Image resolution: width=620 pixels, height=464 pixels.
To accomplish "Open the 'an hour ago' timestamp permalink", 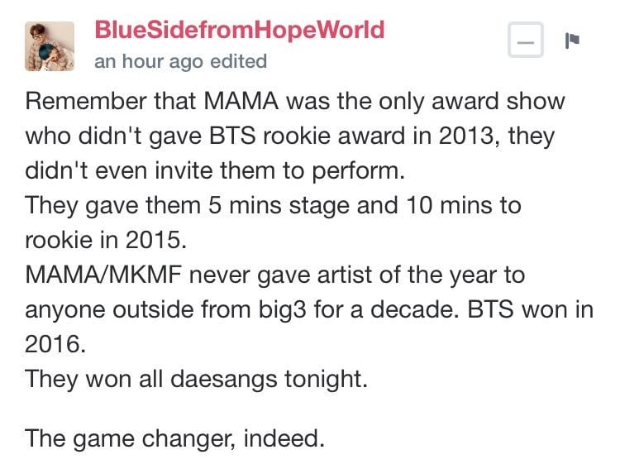I will (x=149, y=62).
